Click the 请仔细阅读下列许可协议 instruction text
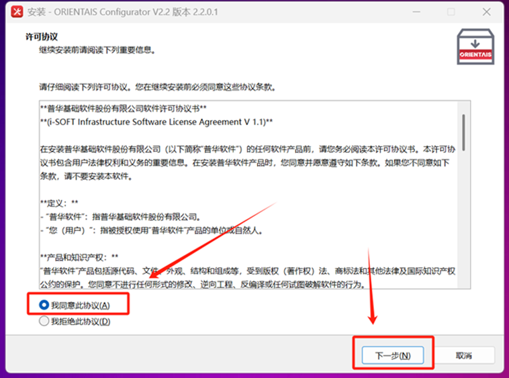Screen dimensions: 509x378 coord(157,87)
